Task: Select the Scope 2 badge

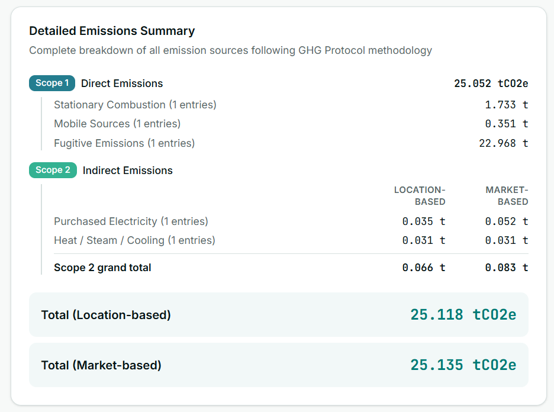Action: 51,170
